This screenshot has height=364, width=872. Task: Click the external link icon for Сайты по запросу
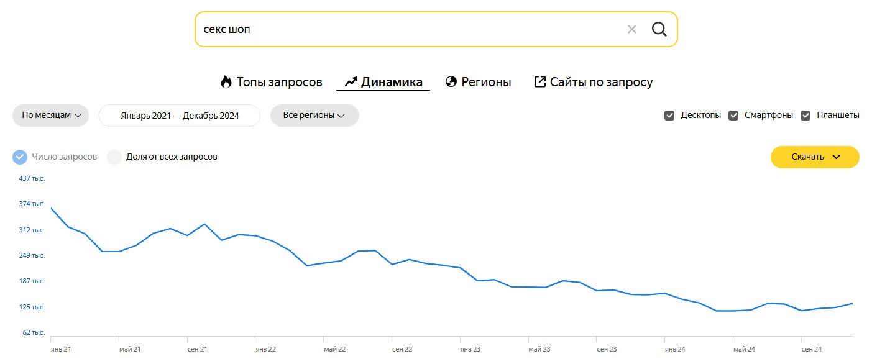click(540, 81)
